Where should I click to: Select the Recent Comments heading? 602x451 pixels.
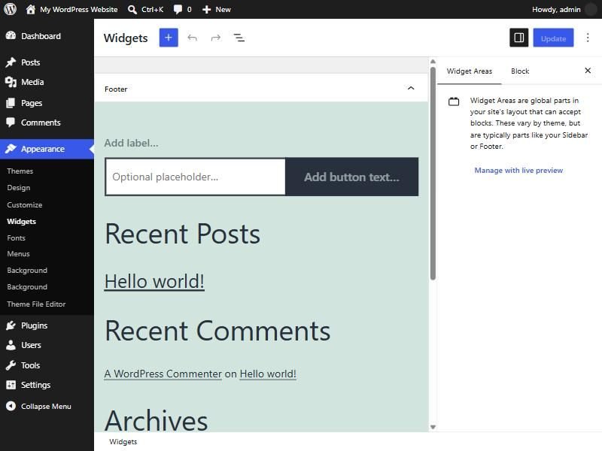217,331
